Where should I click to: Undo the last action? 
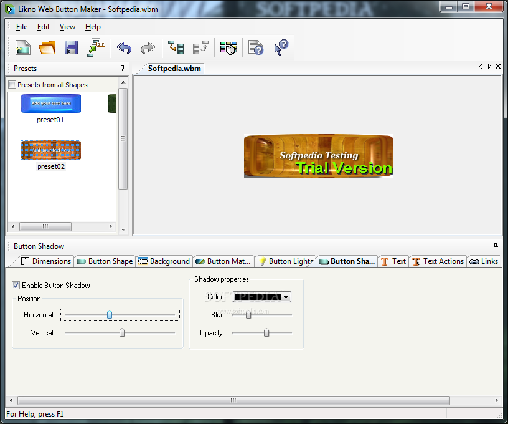tap(124, 48)
